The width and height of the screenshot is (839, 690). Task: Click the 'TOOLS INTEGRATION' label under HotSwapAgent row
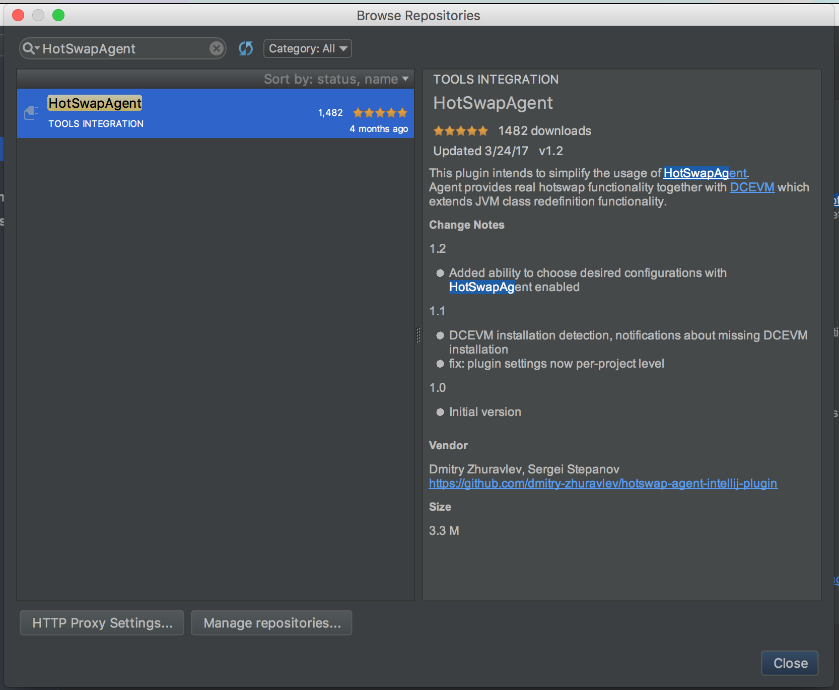(x=96, y=123)
